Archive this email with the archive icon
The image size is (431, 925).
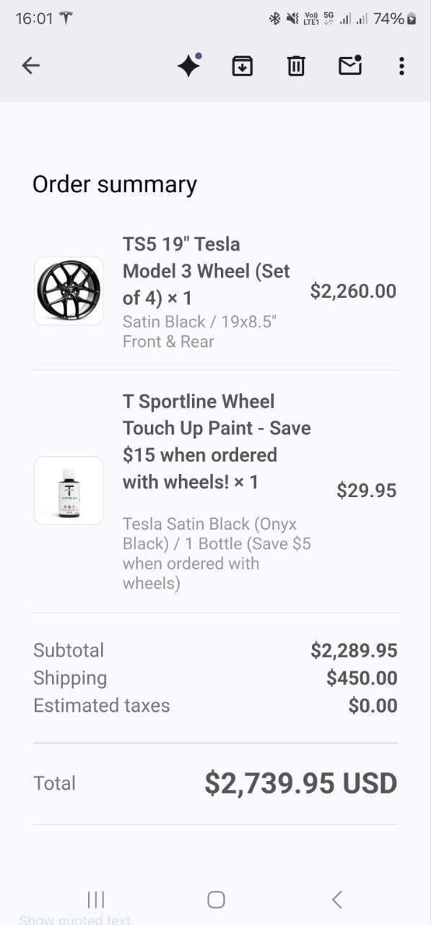[x=242, y=66]
